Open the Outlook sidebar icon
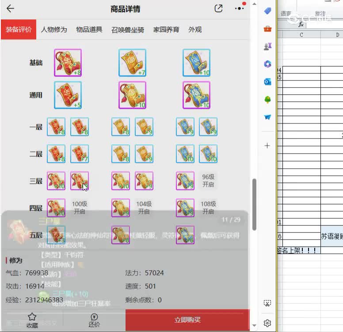Screen dimensions: 343x332 pos(267,82)
